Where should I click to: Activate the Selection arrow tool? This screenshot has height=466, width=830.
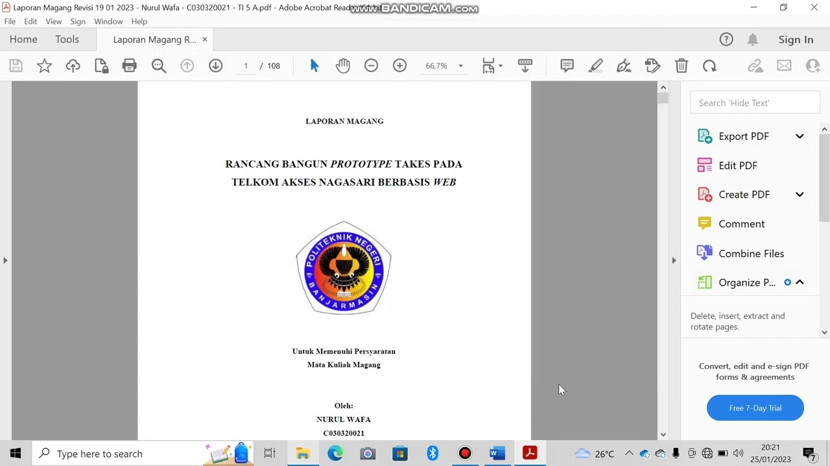tap(314, 65)
